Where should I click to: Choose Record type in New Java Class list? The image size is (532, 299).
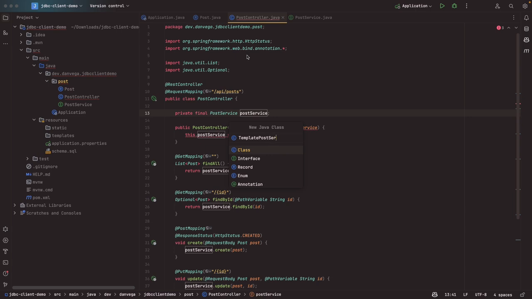click(245, 167)
